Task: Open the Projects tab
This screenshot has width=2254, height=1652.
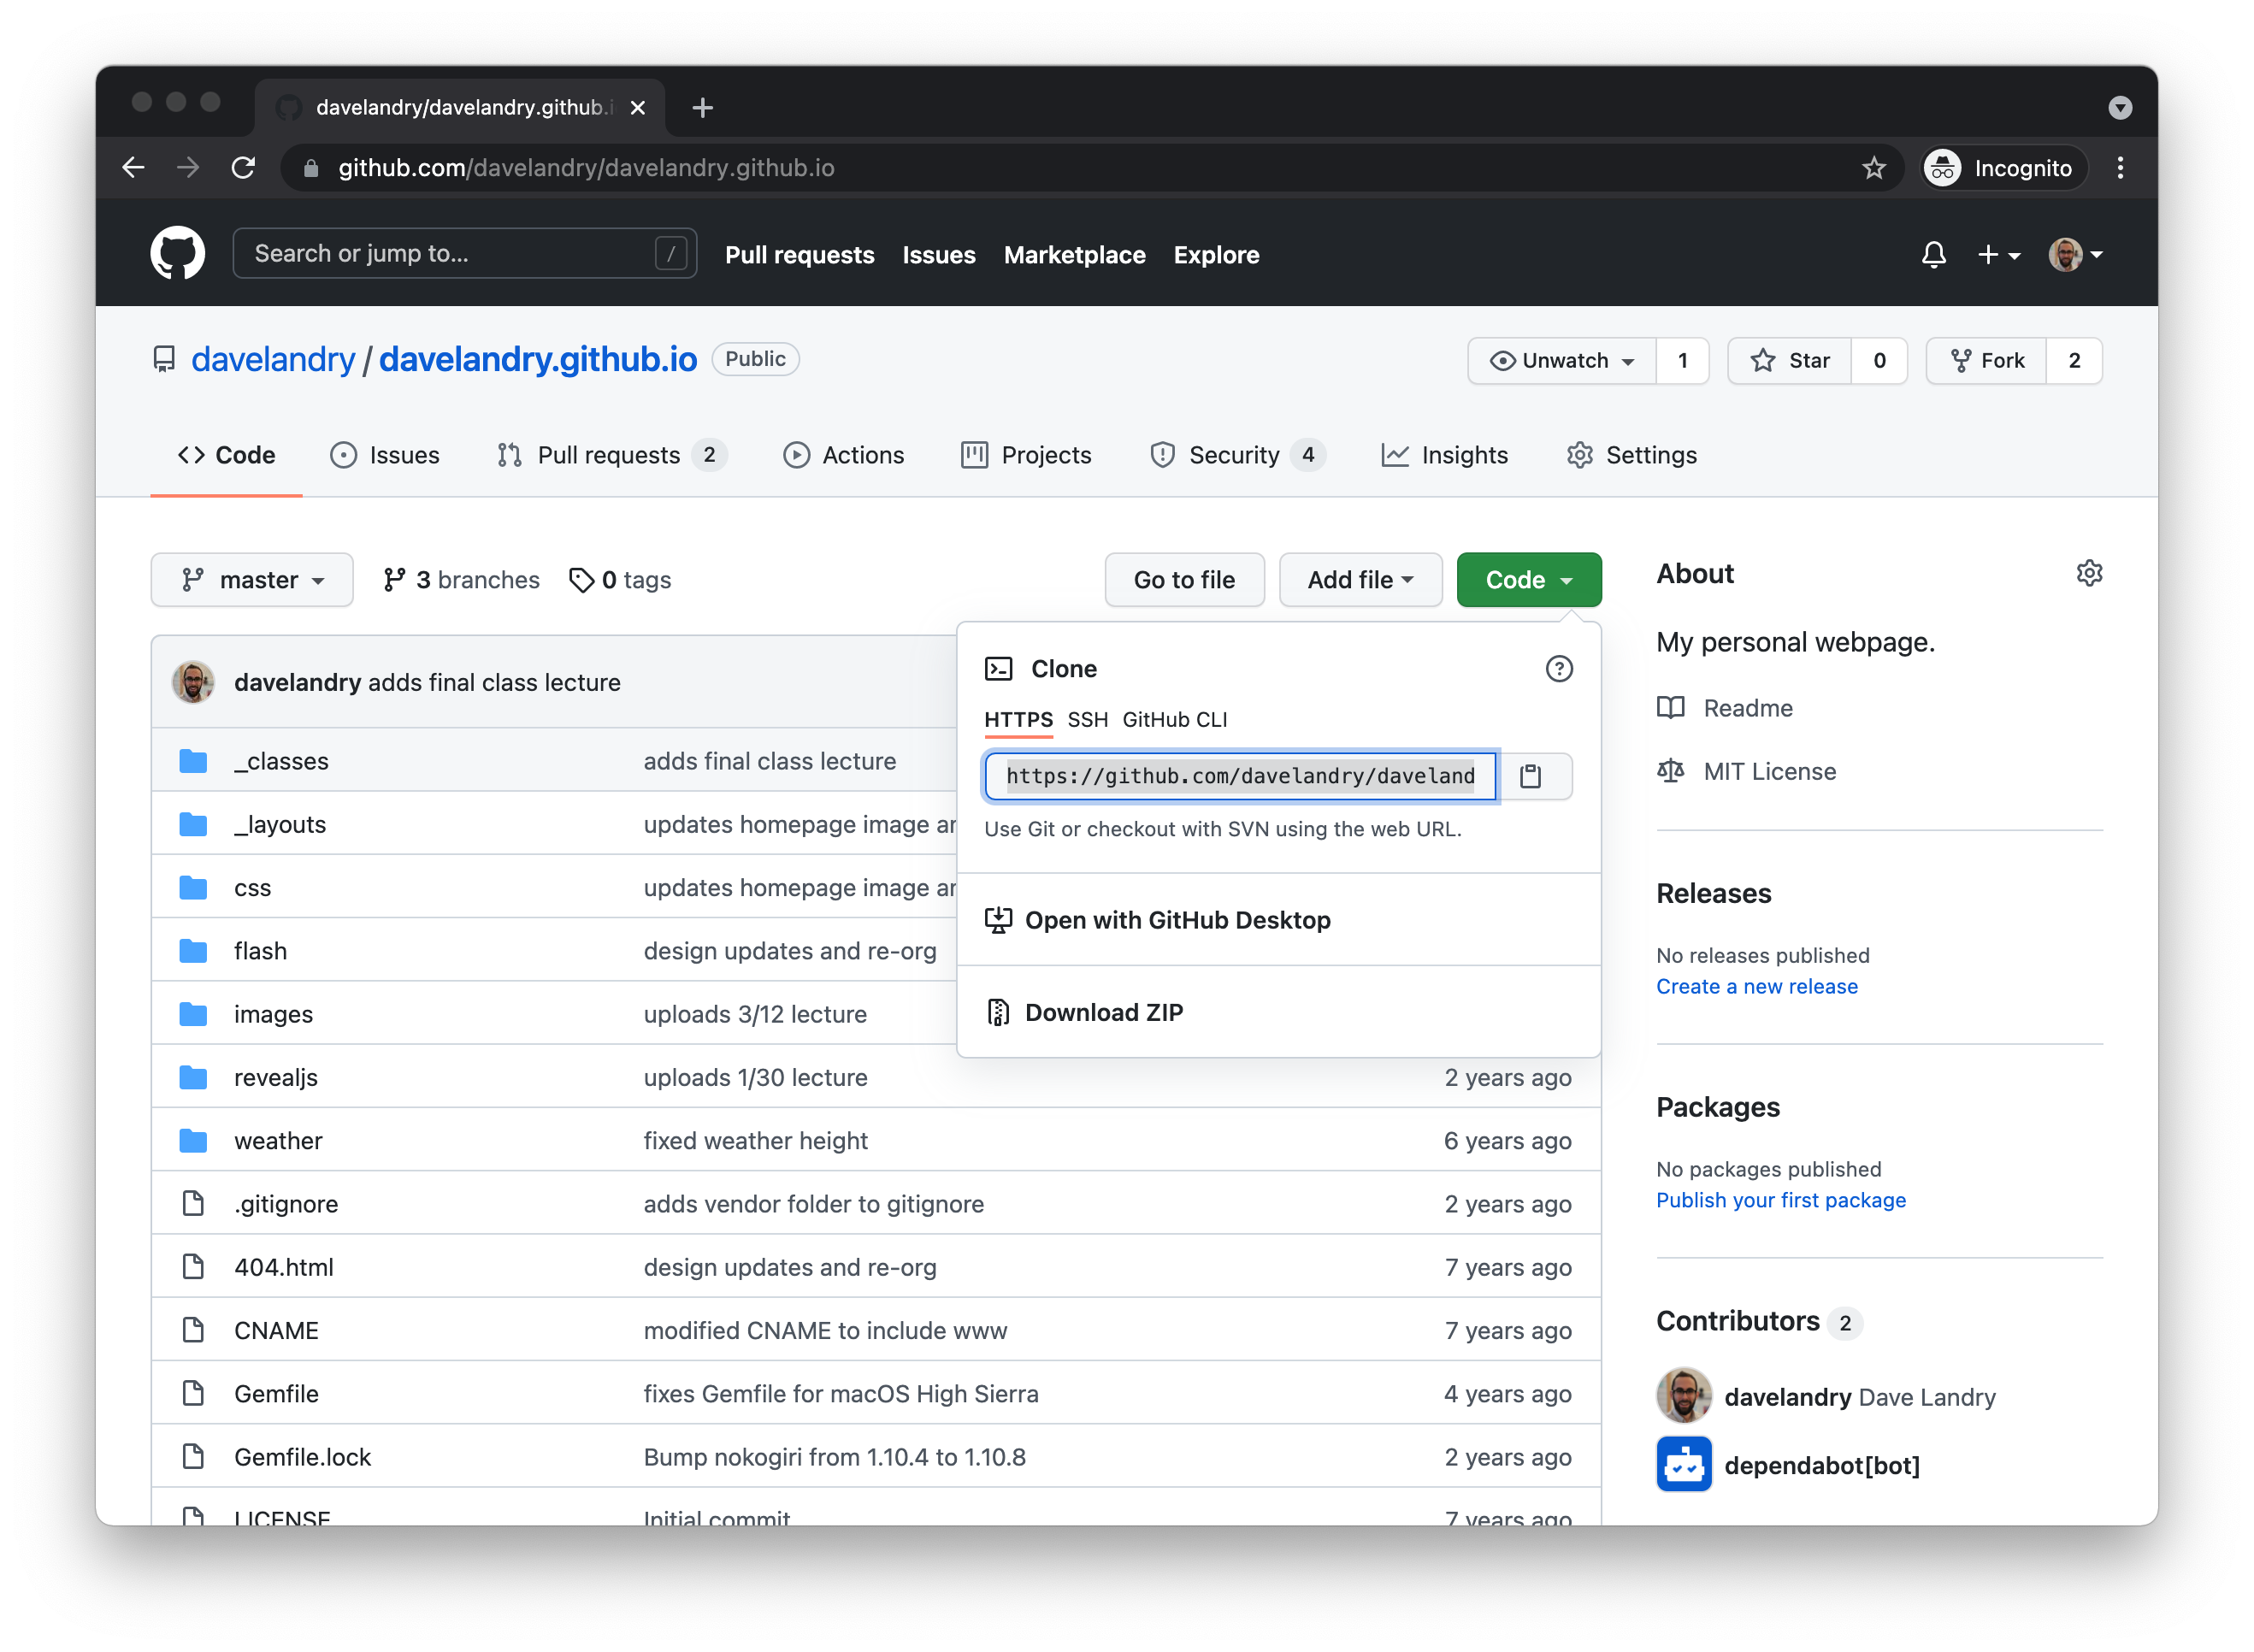Action: tap(1026, 455)
